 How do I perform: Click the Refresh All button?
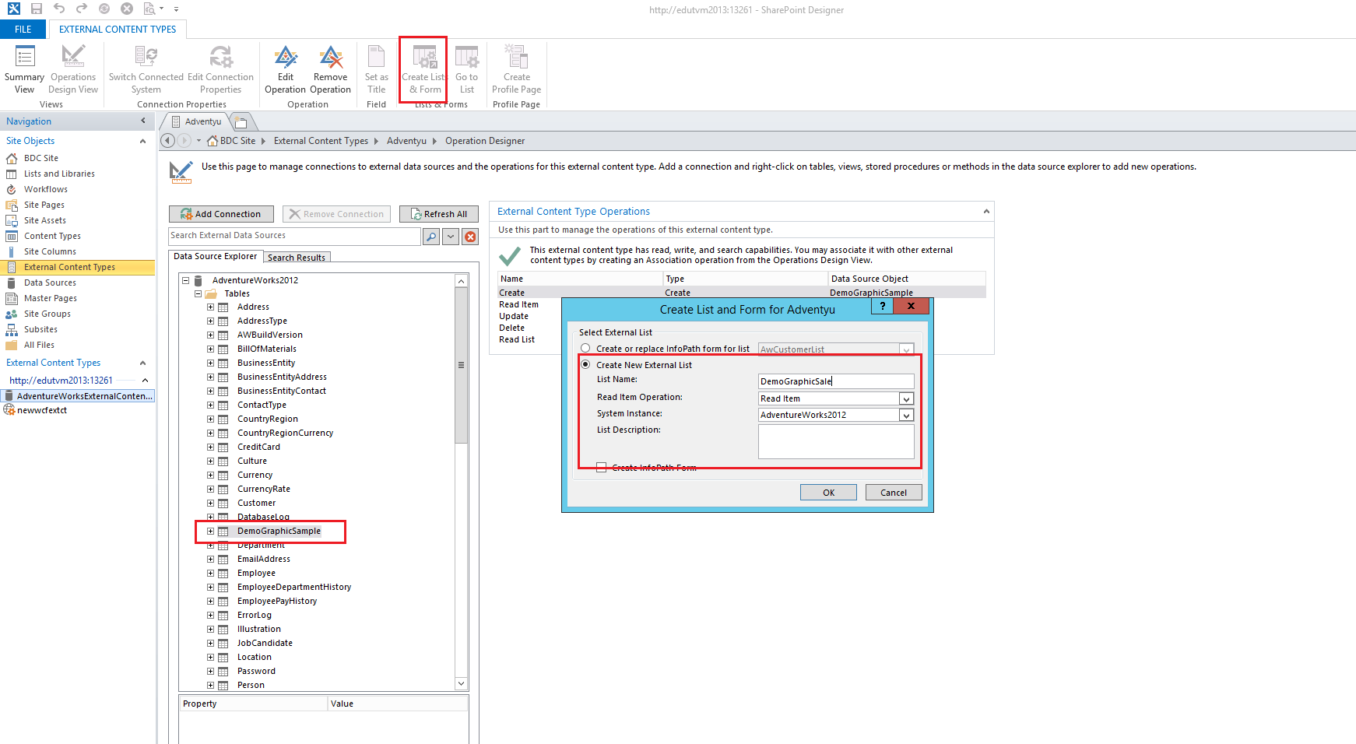pos(438,213)
